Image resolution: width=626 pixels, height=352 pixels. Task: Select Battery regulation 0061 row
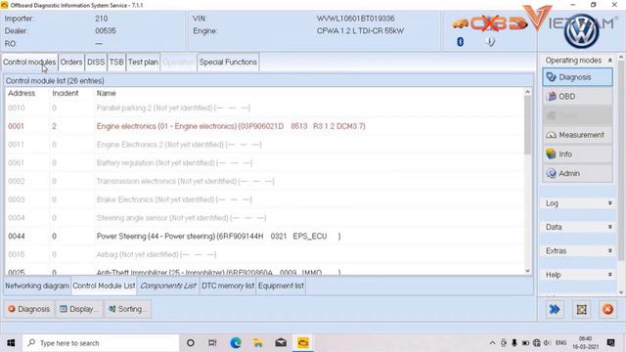click(264, 163)
